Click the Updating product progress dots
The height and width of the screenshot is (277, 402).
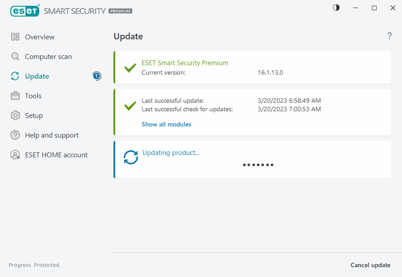click(258, 165)
